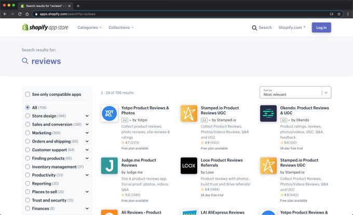
Task: Select the Finances filter radio
Action: click(x=28, y=208)
